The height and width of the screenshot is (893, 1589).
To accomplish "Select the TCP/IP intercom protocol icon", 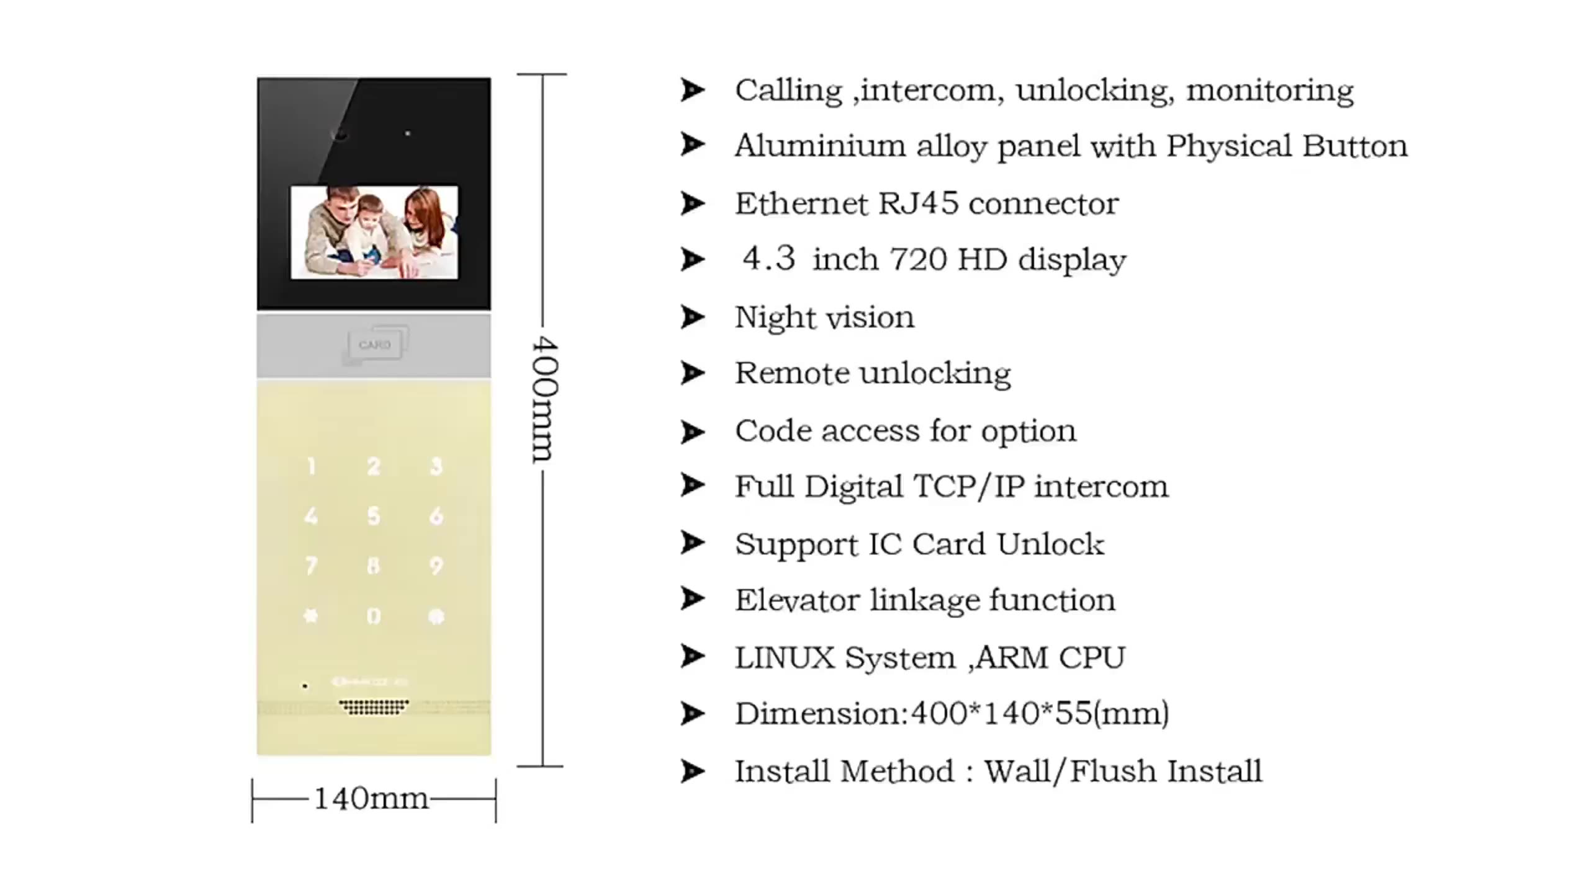I will click(x=698, y=487).
